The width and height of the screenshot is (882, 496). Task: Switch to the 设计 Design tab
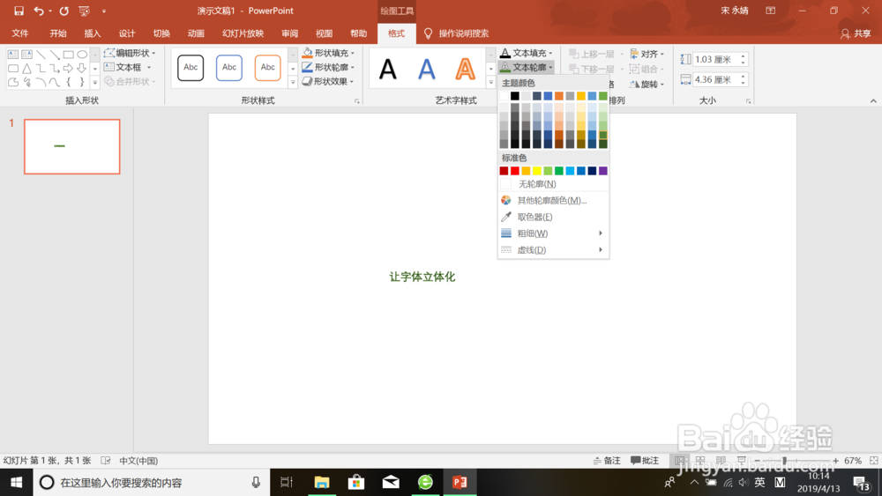click(x=127, y=33)
